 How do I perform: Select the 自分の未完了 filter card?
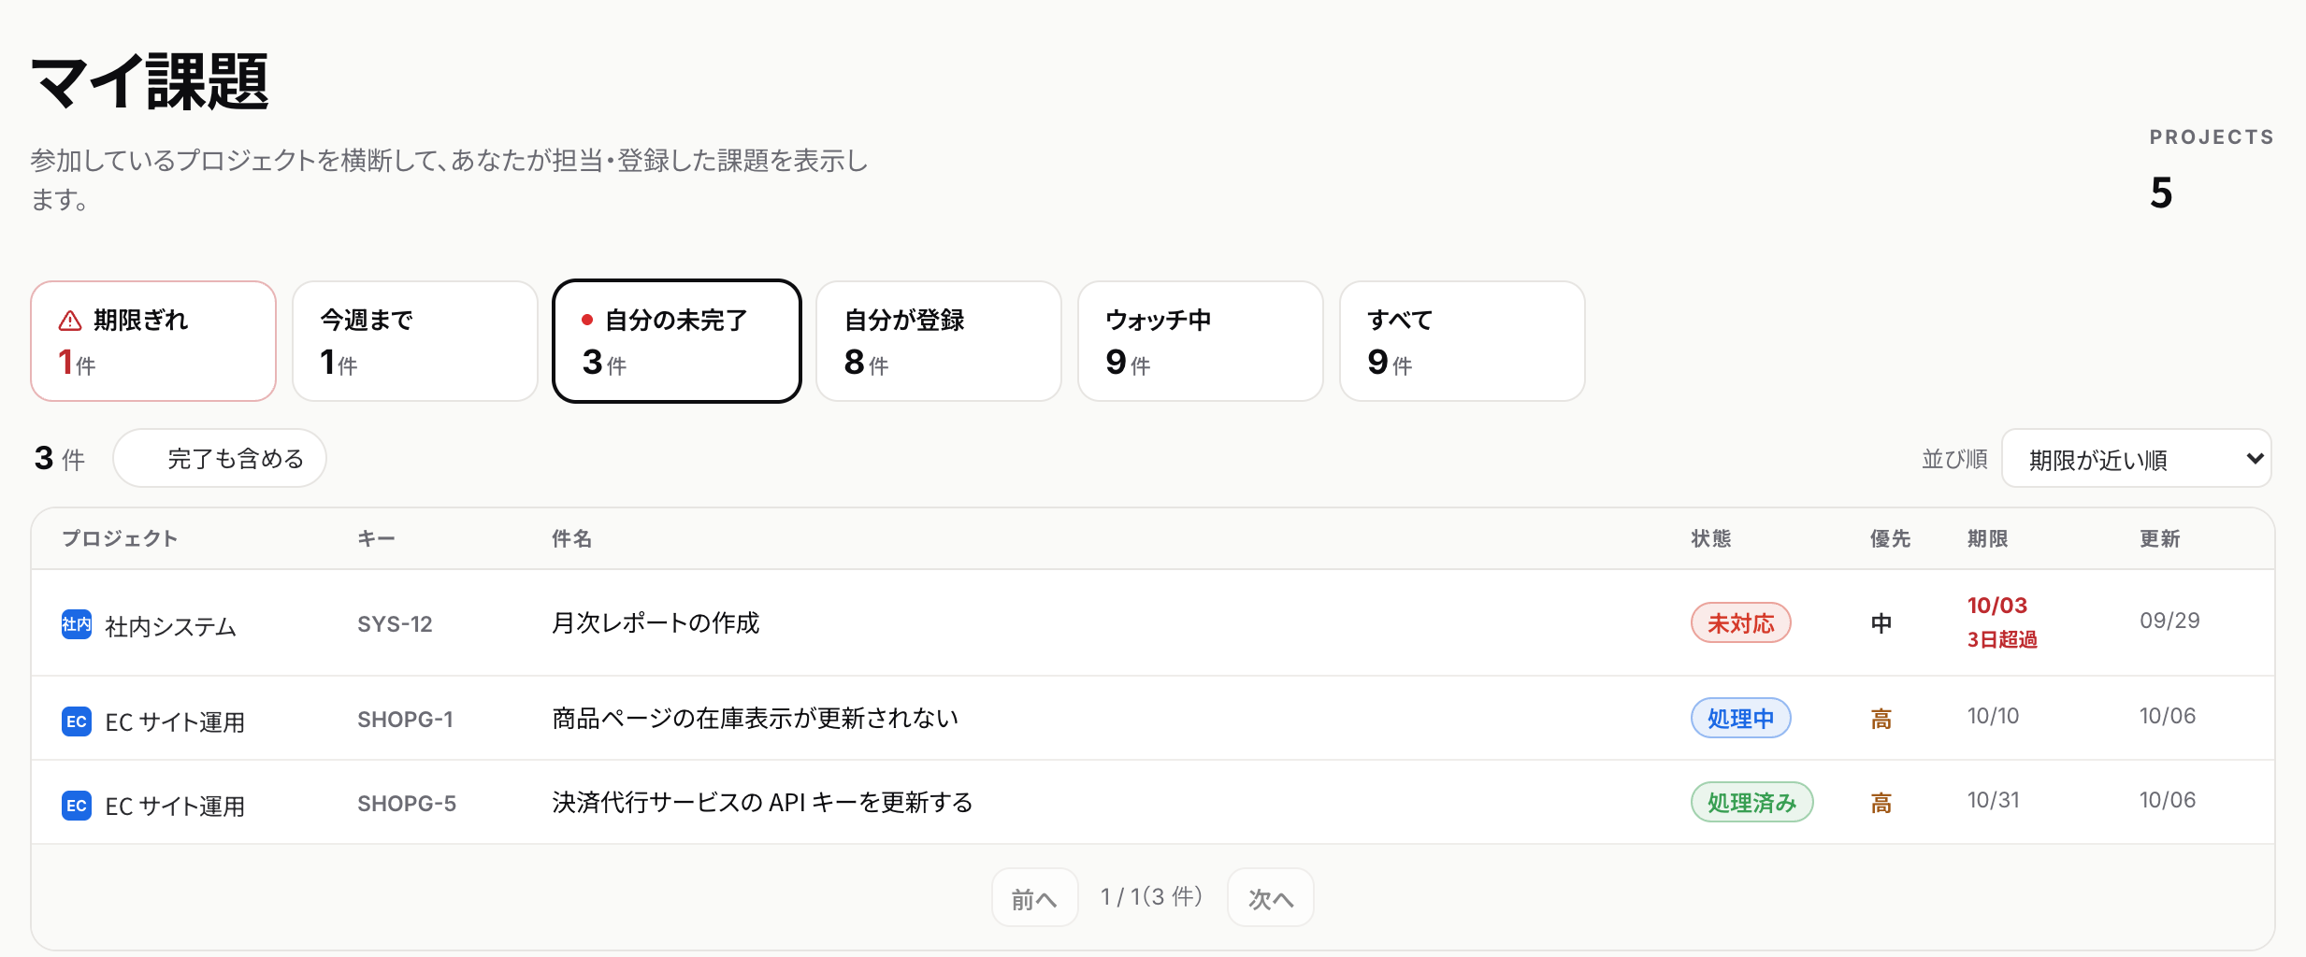click(677, 341)
